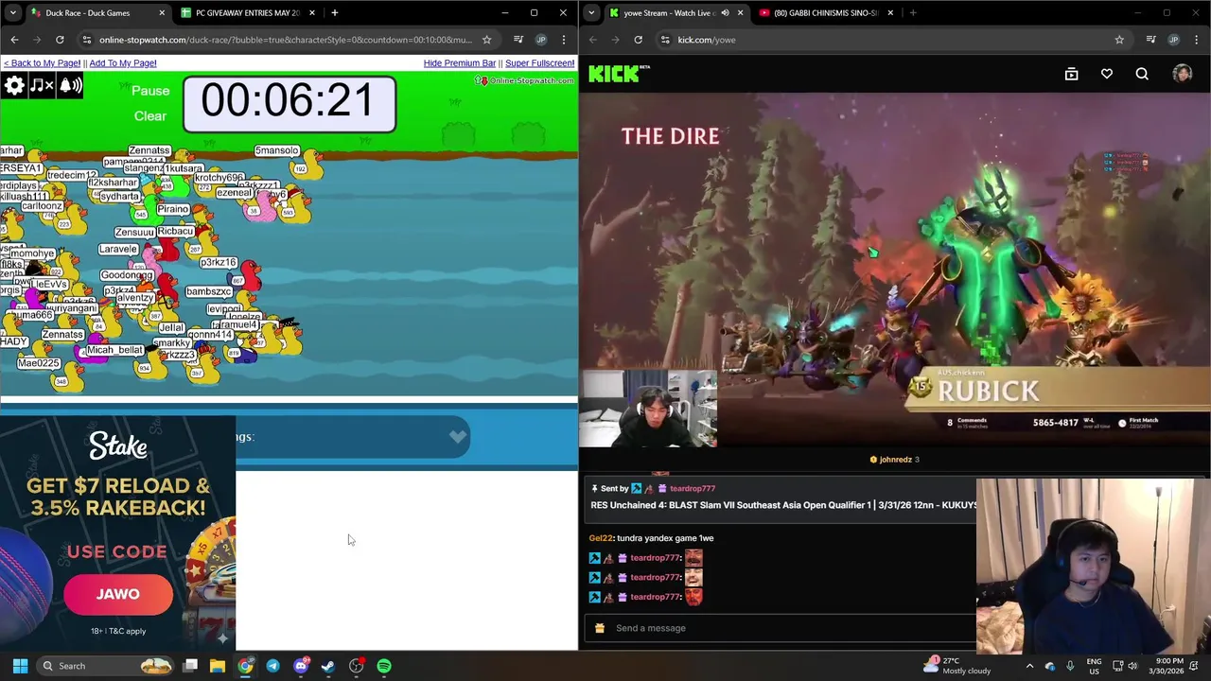This screenshot has height=681, width=1211.
Task: Open weather widget showing 27°C
Action: tap(956, 666)
